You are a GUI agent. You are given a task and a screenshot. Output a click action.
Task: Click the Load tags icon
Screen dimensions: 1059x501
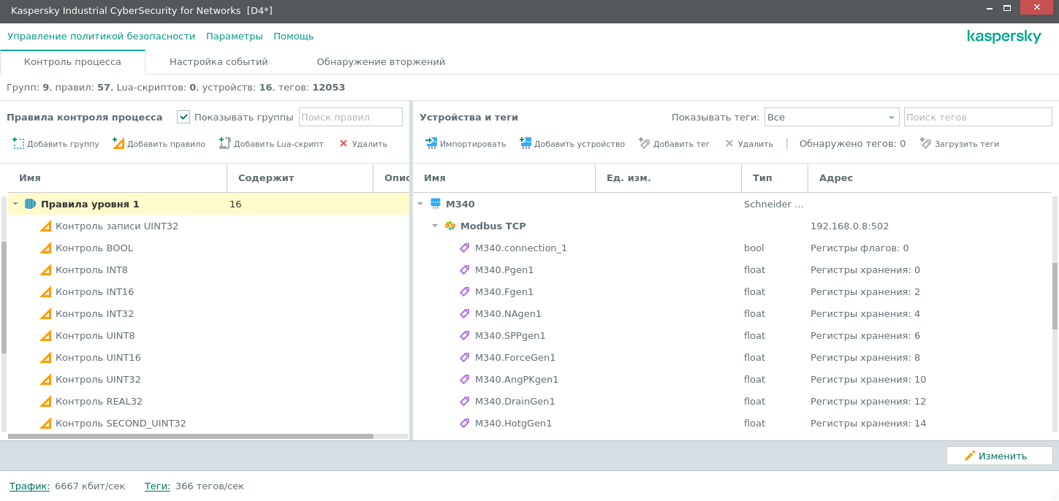pos(926,144)
